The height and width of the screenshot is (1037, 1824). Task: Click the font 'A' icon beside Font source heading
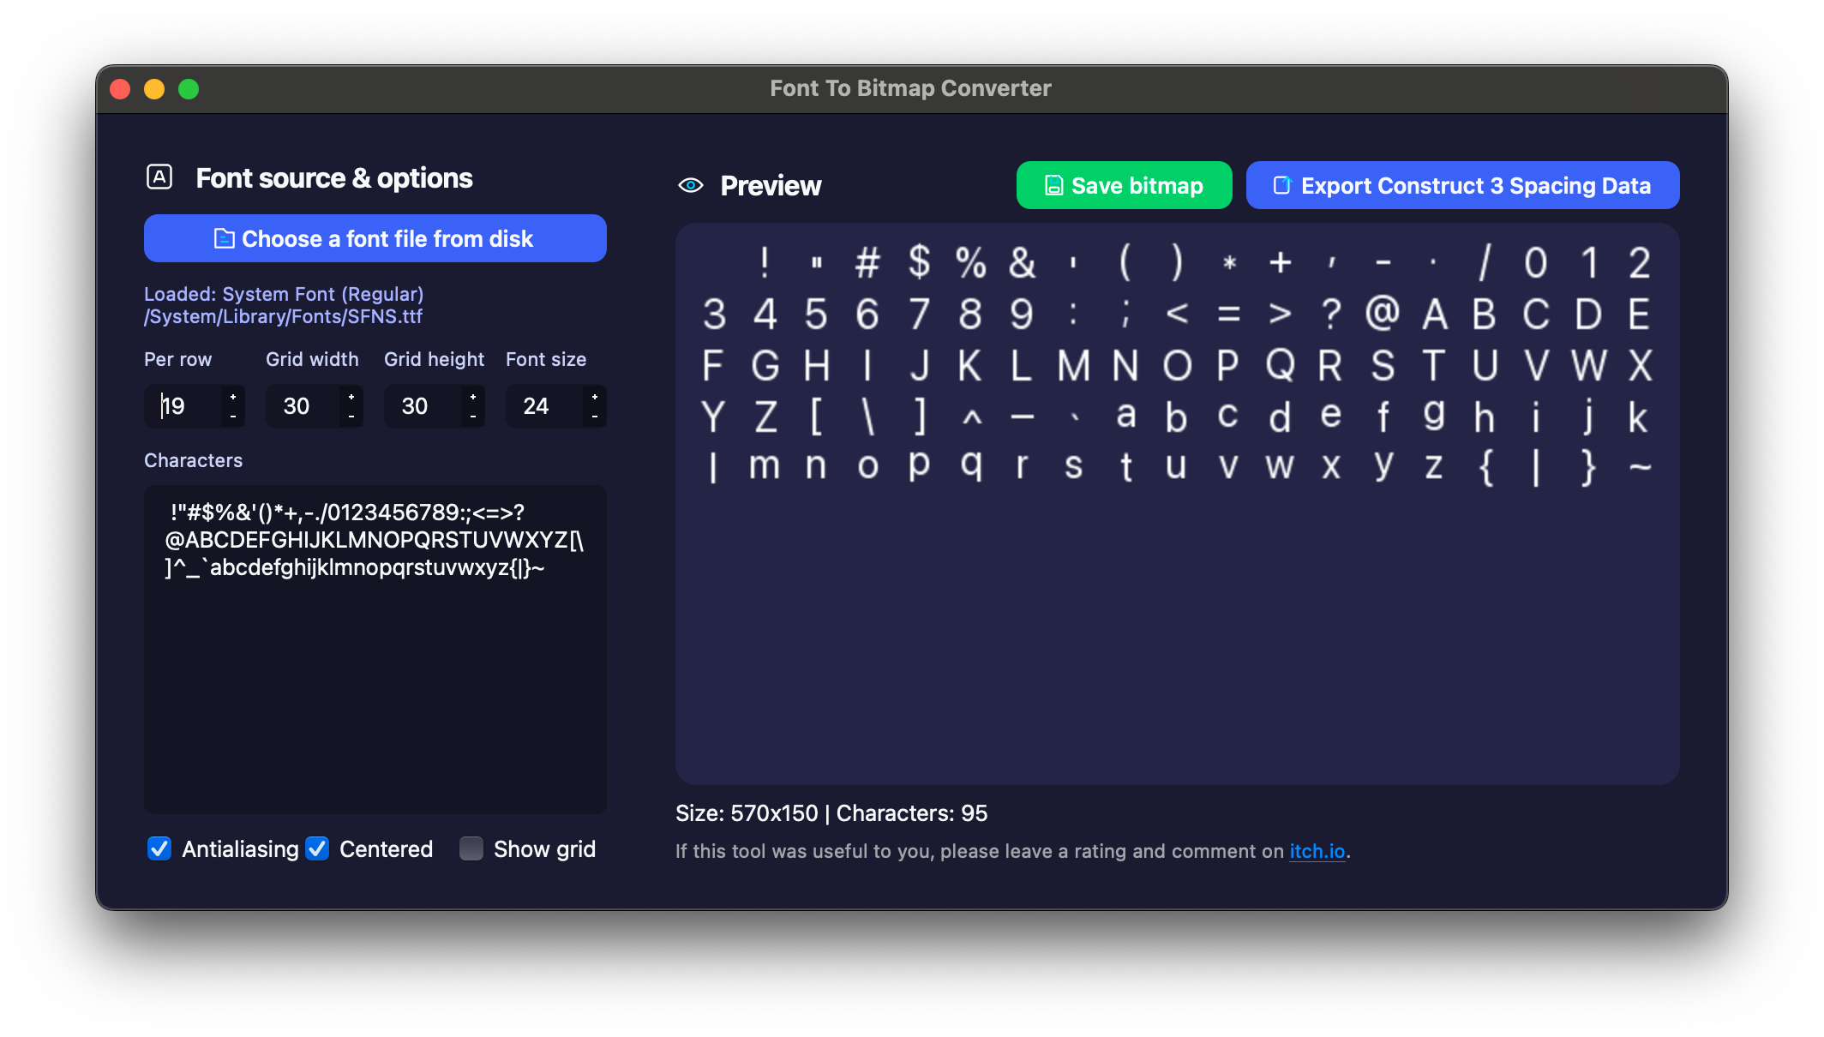(x=159, y=177)
